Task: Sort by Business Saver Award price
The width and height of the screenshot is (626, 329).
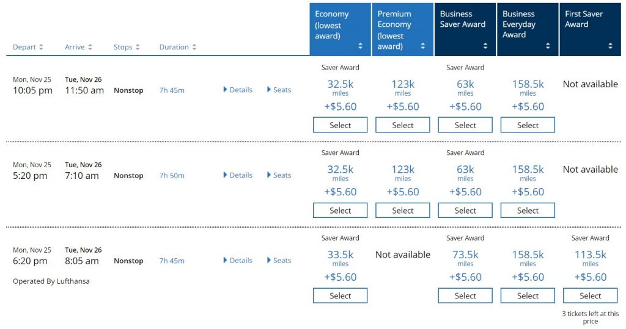Action: (485, 46)
